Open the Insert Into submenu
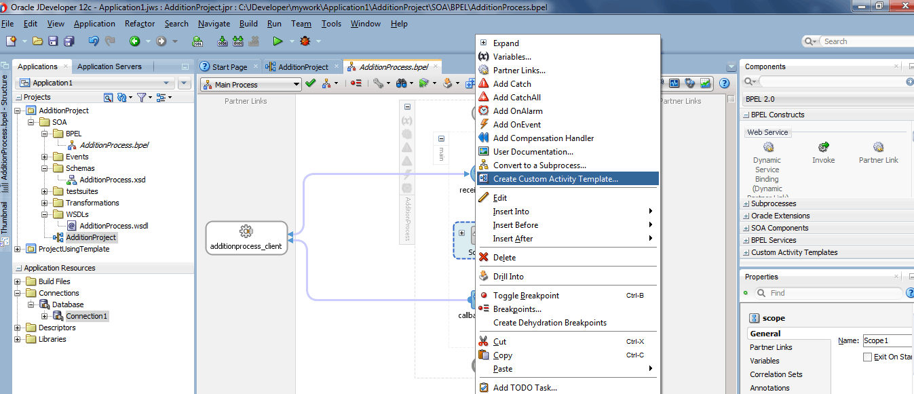The height and width of the screenshot is (394, 914). click(x=567, y=212)
